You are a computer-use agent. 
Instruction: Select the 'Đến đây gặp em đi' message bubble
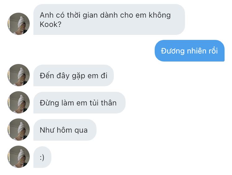pyautogui.click(x=74, y=75)
